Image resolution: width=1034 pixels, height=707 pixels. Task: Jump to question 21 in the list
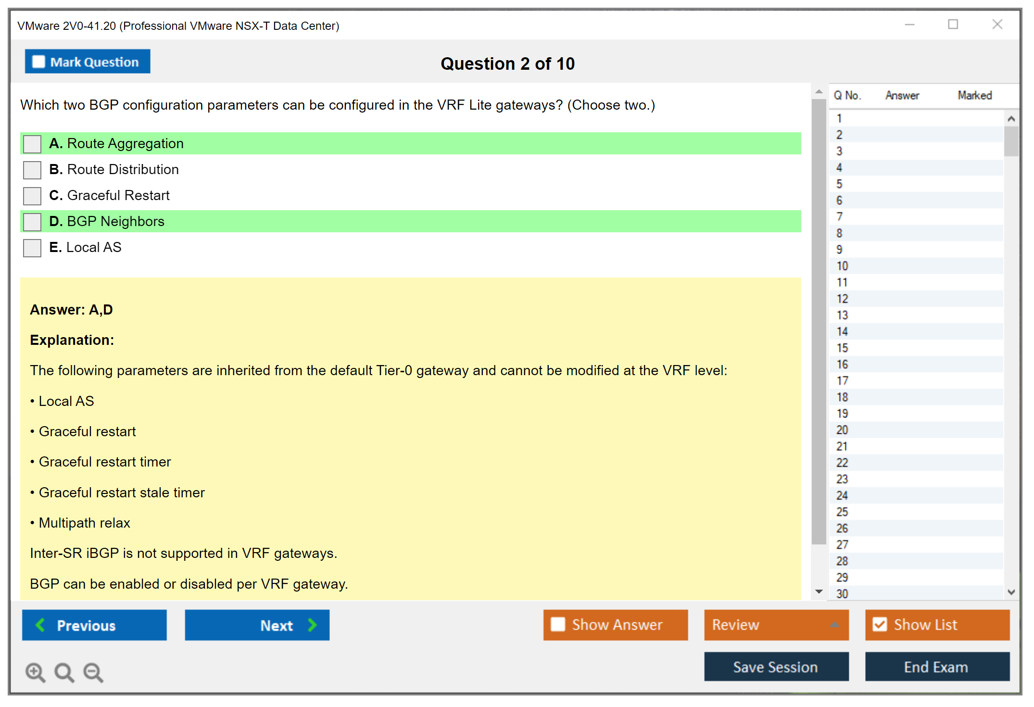[842, 446]
